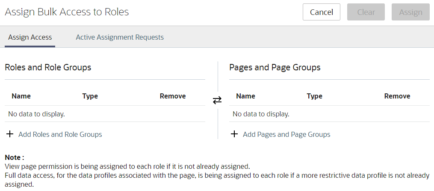Click Type column header in Roles table
This screenshot has height=191, width=434.
90,96
